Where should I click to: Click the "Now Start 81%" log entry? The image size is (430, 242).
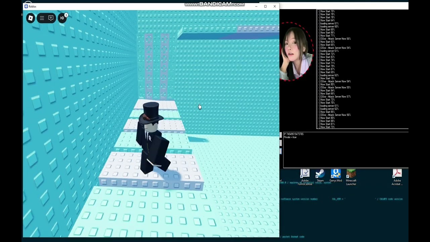pos(326,124)
